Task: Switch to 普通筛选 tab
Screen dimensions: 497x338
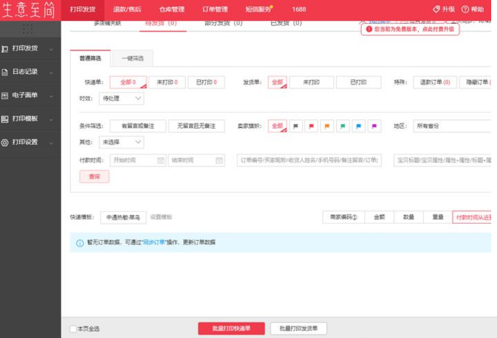Action: click(90, 58)
